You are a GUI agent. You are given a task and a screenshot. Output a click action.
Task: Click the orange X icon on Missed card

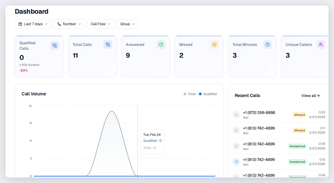(214, 44)
